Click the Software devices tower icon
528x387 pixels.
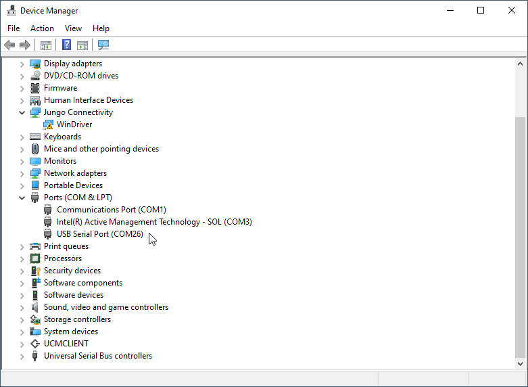click(35, 295)
